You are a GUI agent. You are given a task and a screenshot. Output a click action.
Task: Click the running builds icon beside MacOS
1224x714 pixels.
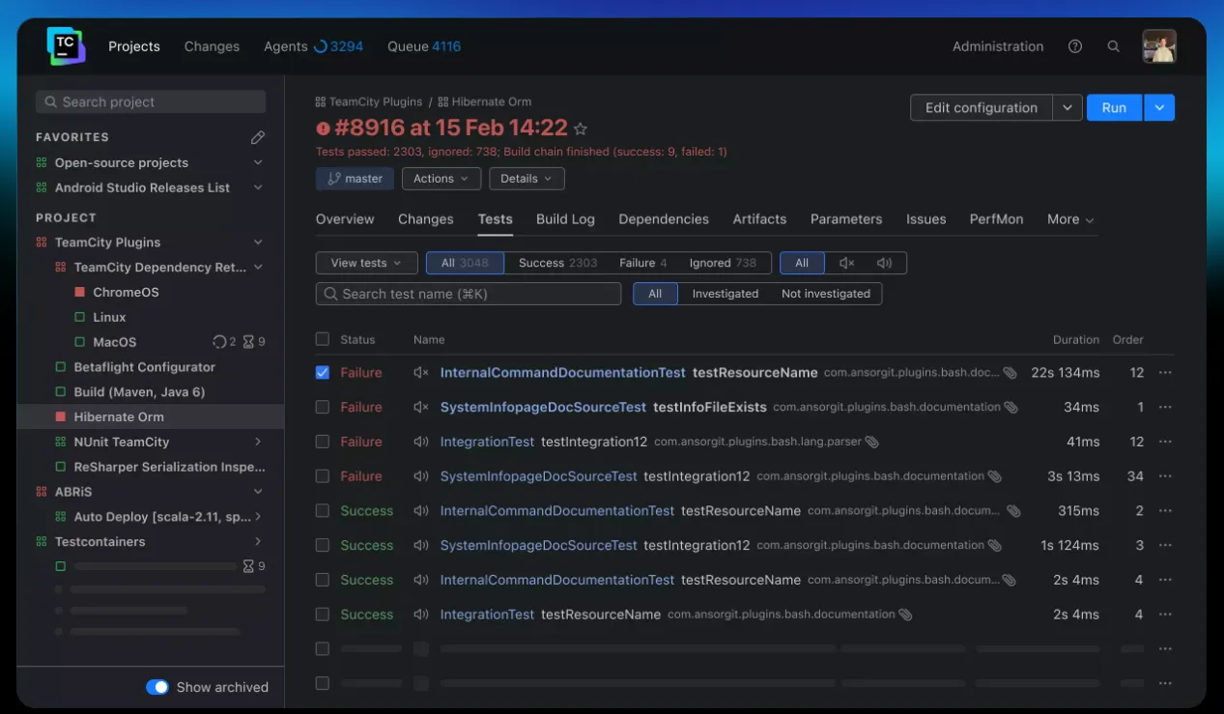(x=219, y=342)
